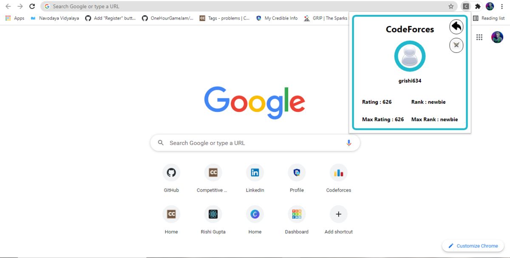
Task: Open Tags - problems bookmark
Action: (224, 18)
